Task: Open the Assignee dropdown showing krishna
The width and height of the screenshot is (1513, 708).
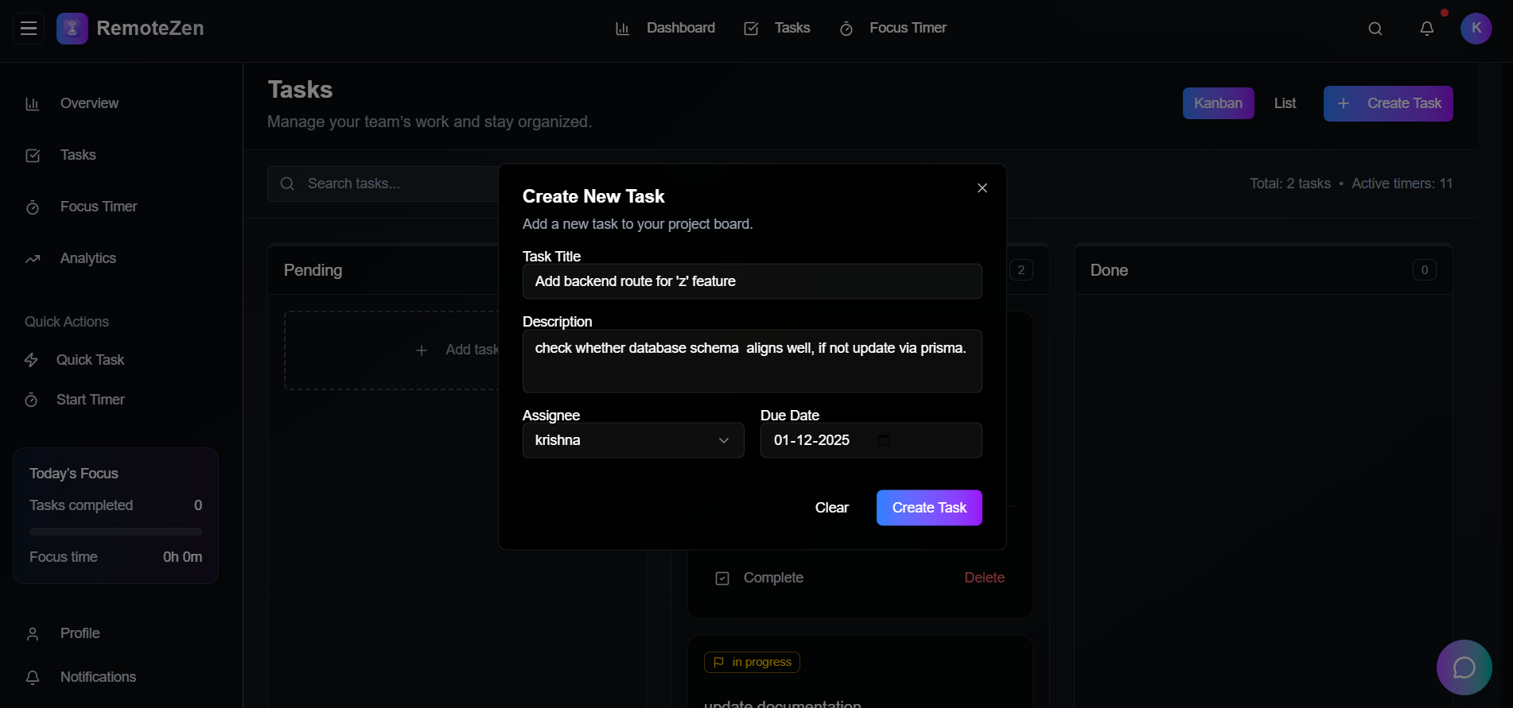Action: click(633, 440)
